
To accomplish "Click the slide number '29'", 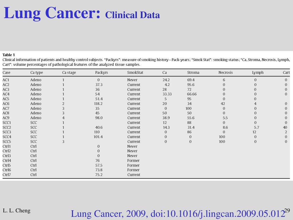I will coord(287,211).
